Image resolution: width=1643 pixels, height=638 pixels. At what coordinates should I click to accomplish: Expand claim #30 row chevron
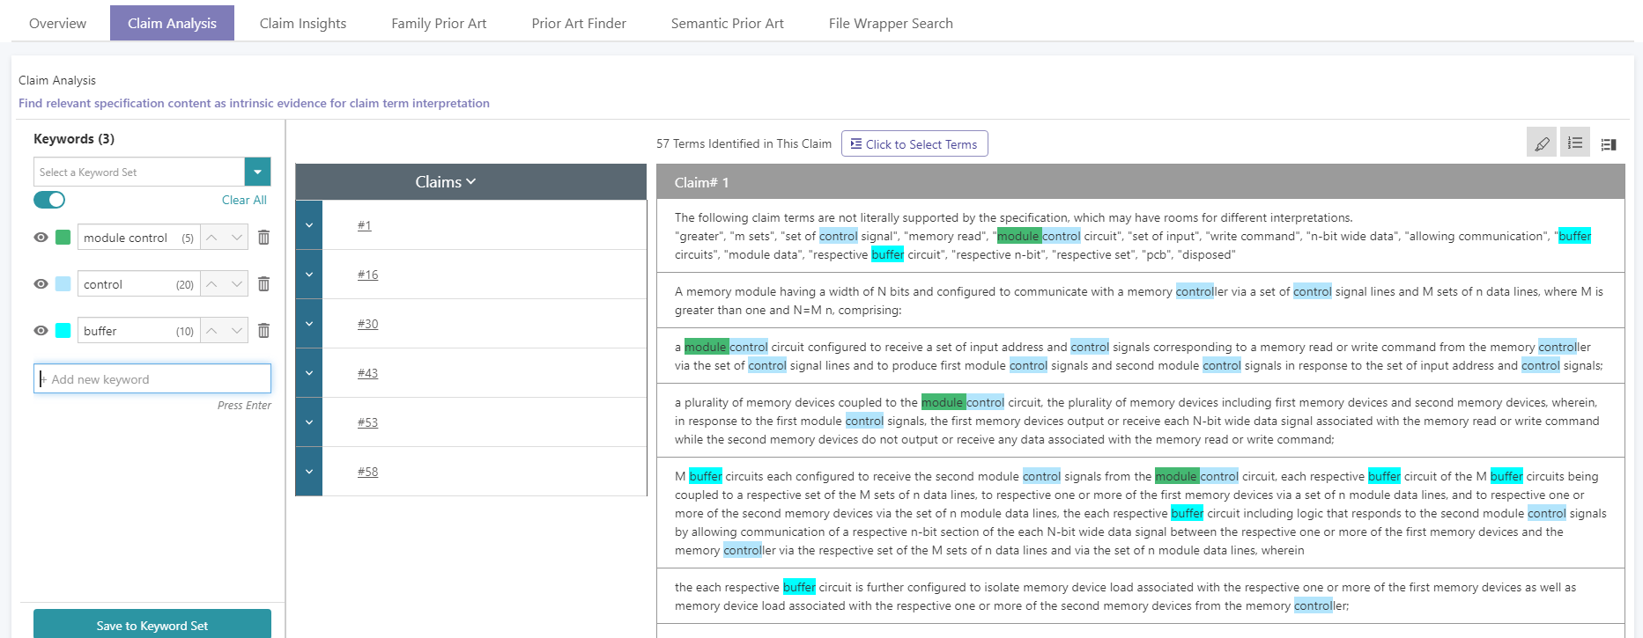[x=309, y=324]
